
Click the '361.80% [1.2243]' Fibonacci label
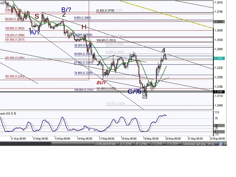[x=15, y=76]
